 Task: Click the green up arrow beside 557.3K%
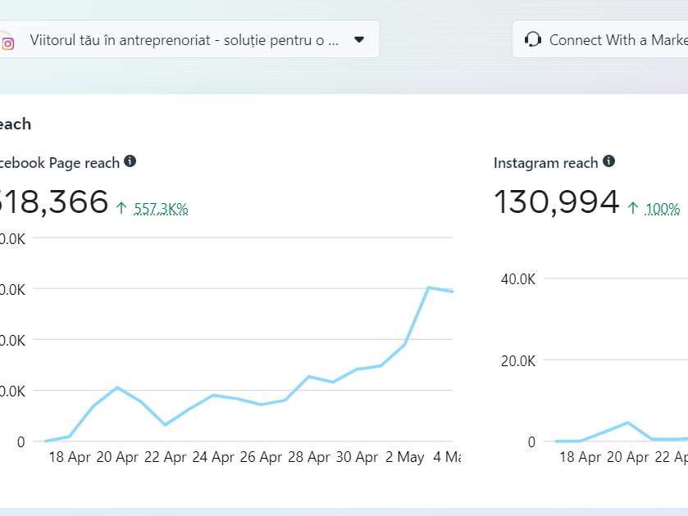121,208
